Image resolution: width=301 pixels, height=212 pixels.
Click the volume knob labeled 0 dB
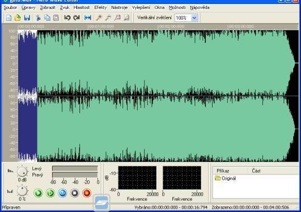click(x=22, y=171)
